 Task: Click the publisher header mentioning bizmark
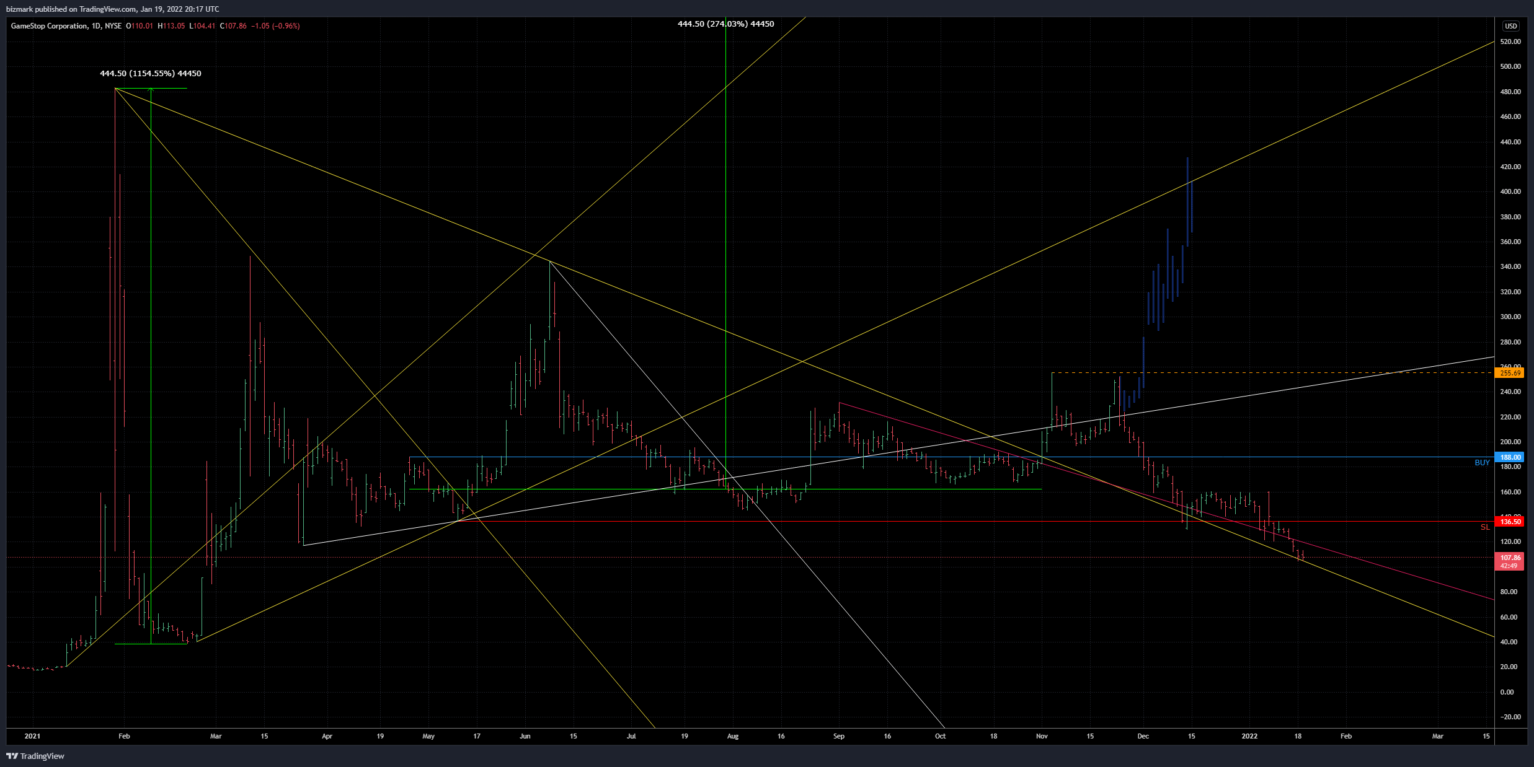click(112, 9)
